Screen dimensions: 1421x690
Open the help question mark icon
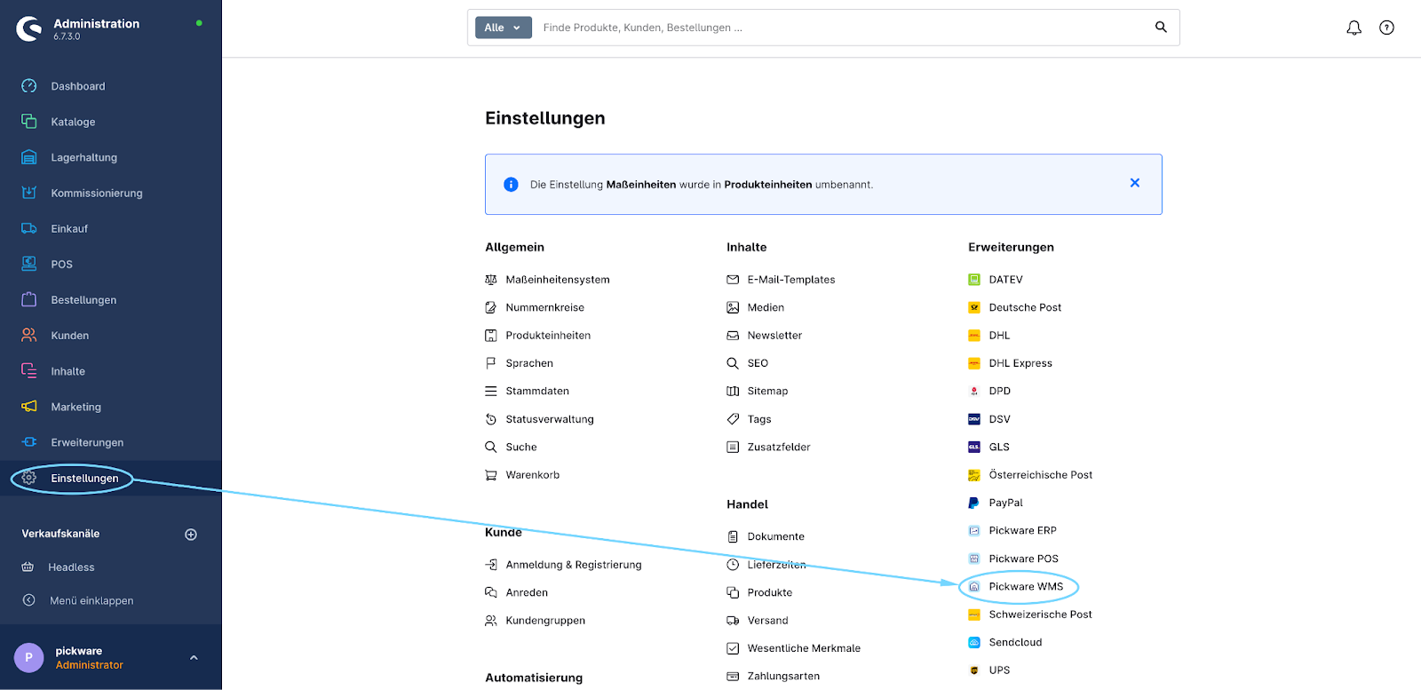pyautogui.click(x=1386, y=28)
